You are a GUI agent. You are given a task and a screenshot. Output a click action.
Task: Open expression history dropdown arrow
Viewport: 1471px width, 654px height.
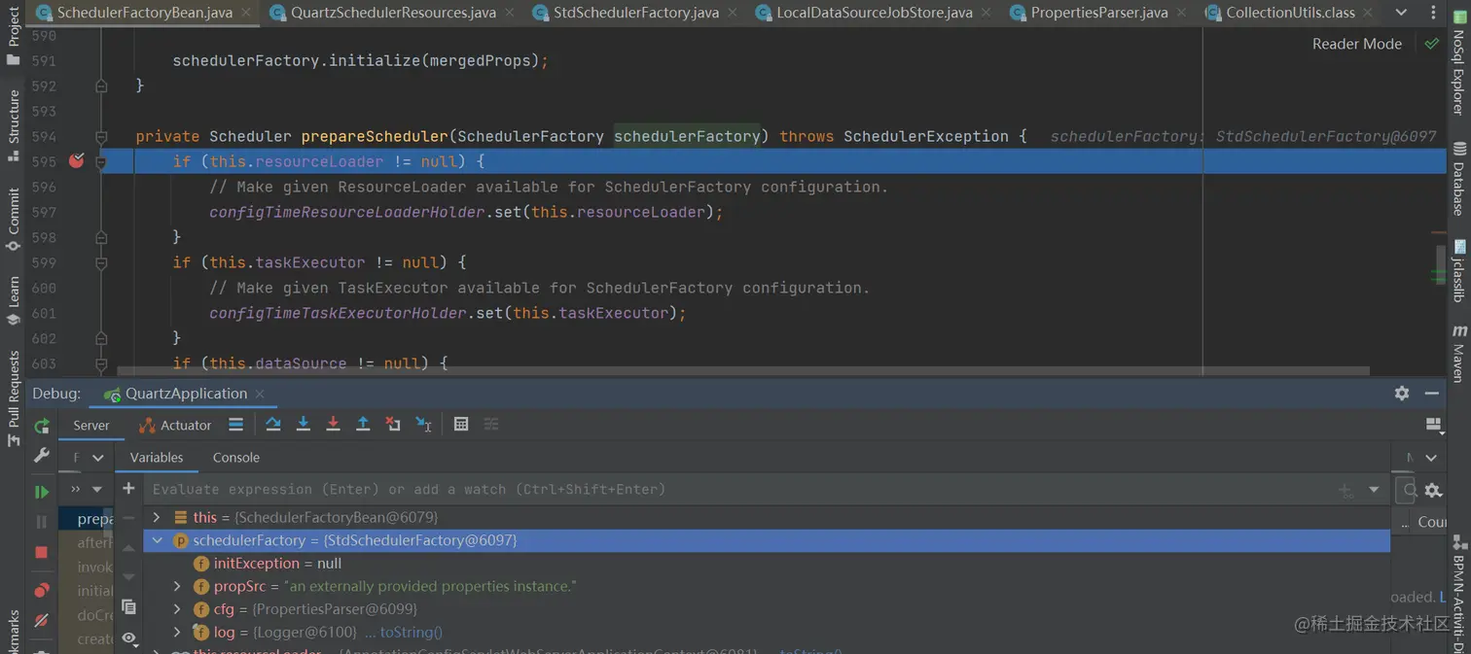[x=1374, y=490]
